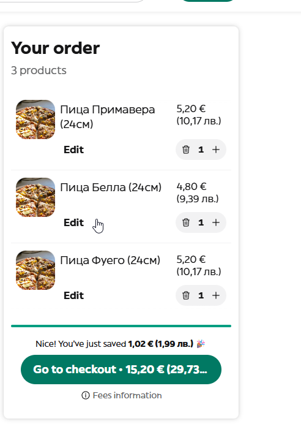Click the trash icon for Пица Фуего

coord(186,295)
